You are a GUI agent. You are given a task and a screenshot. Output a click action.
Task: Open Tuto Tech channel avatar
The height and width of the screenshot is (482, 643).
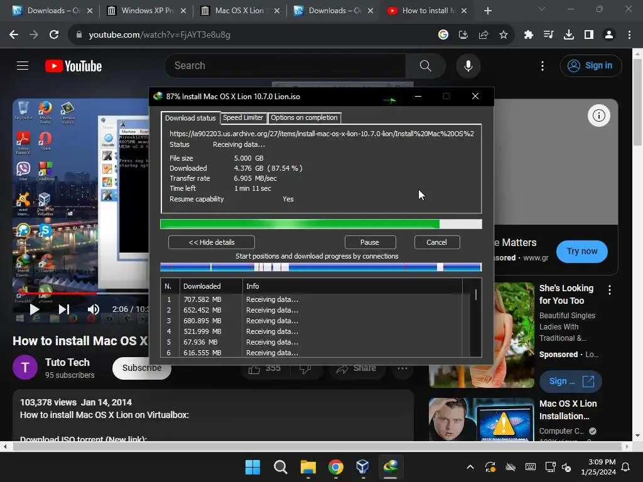[25, 367]
